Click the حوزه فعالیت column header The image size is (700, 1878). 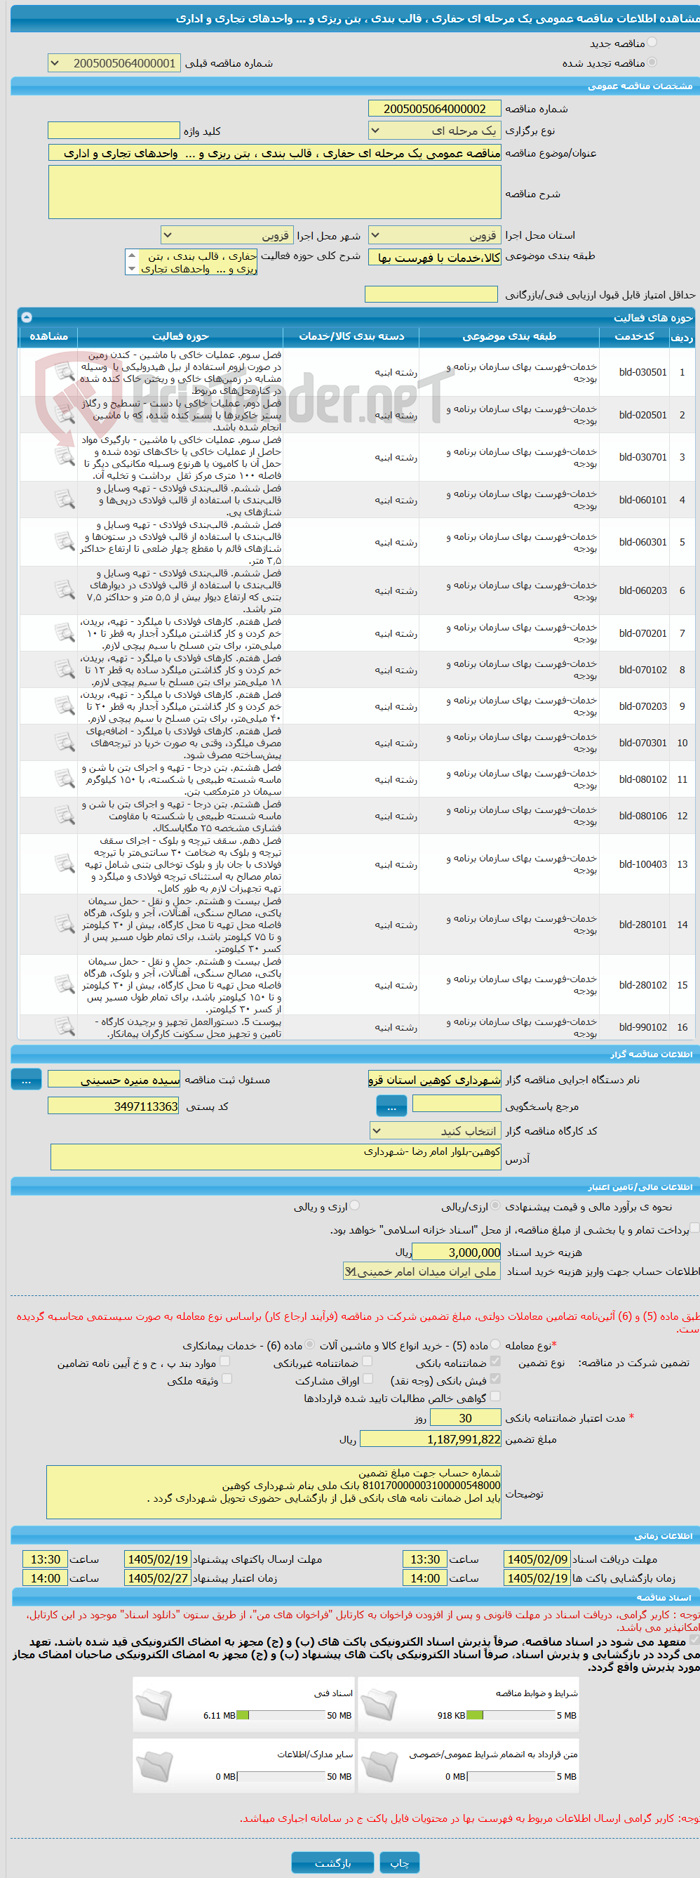click(x=180, y=336)
